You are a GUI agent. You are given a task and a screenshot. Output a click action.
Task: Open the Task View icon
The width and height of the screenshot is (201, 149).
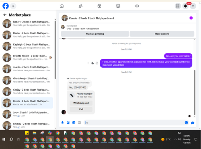[19, 139]
